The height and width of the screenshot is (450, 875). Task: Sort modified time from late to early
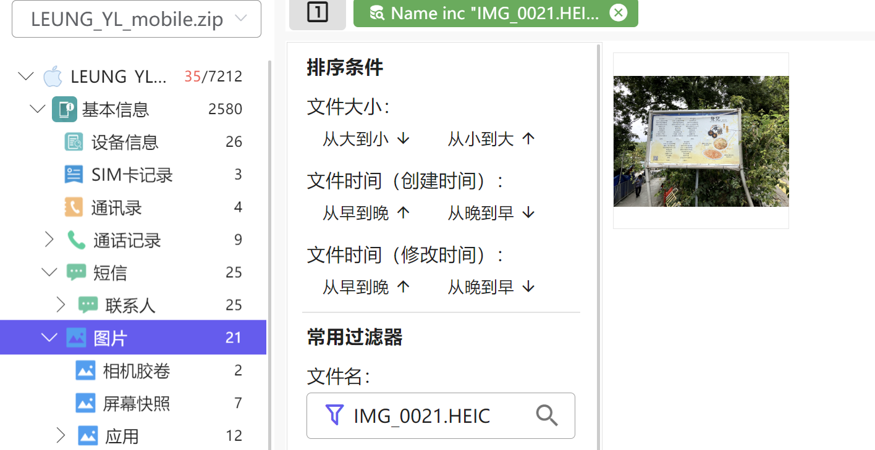(x=491, y=287)
